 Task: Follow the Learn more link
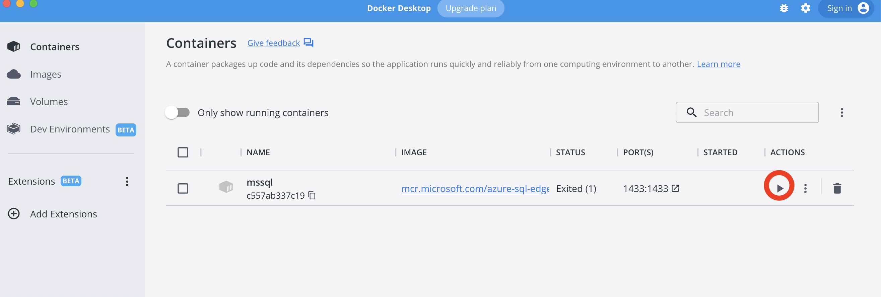click(x=719, y=64)
